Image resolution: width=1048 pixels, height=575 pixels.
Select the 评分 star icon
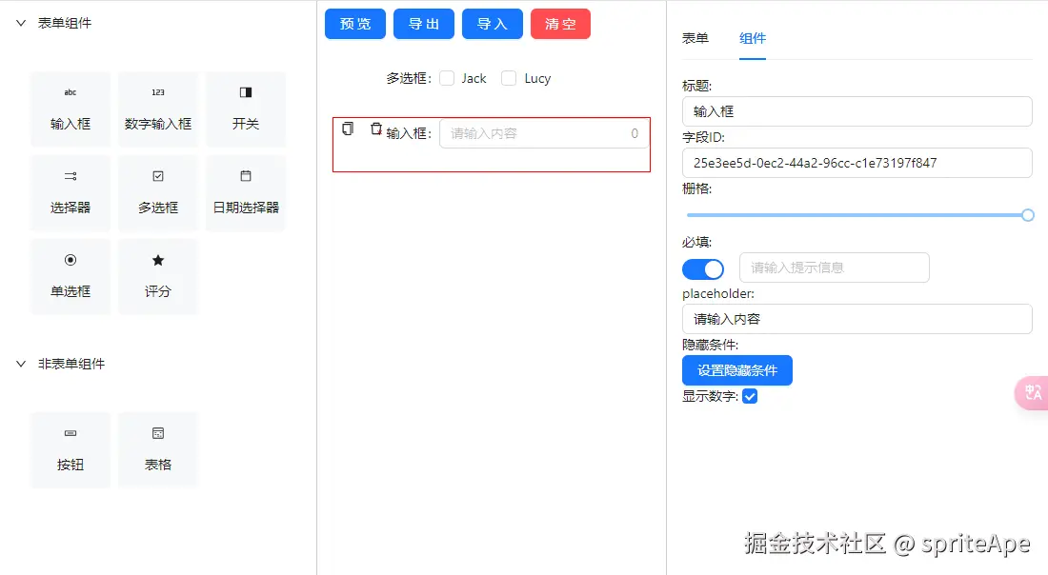158,260
